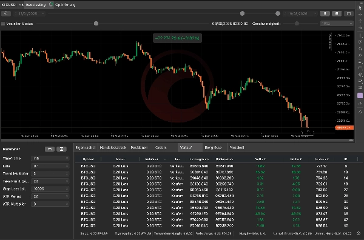Open the Eigenkapital tab

point(86,147)
